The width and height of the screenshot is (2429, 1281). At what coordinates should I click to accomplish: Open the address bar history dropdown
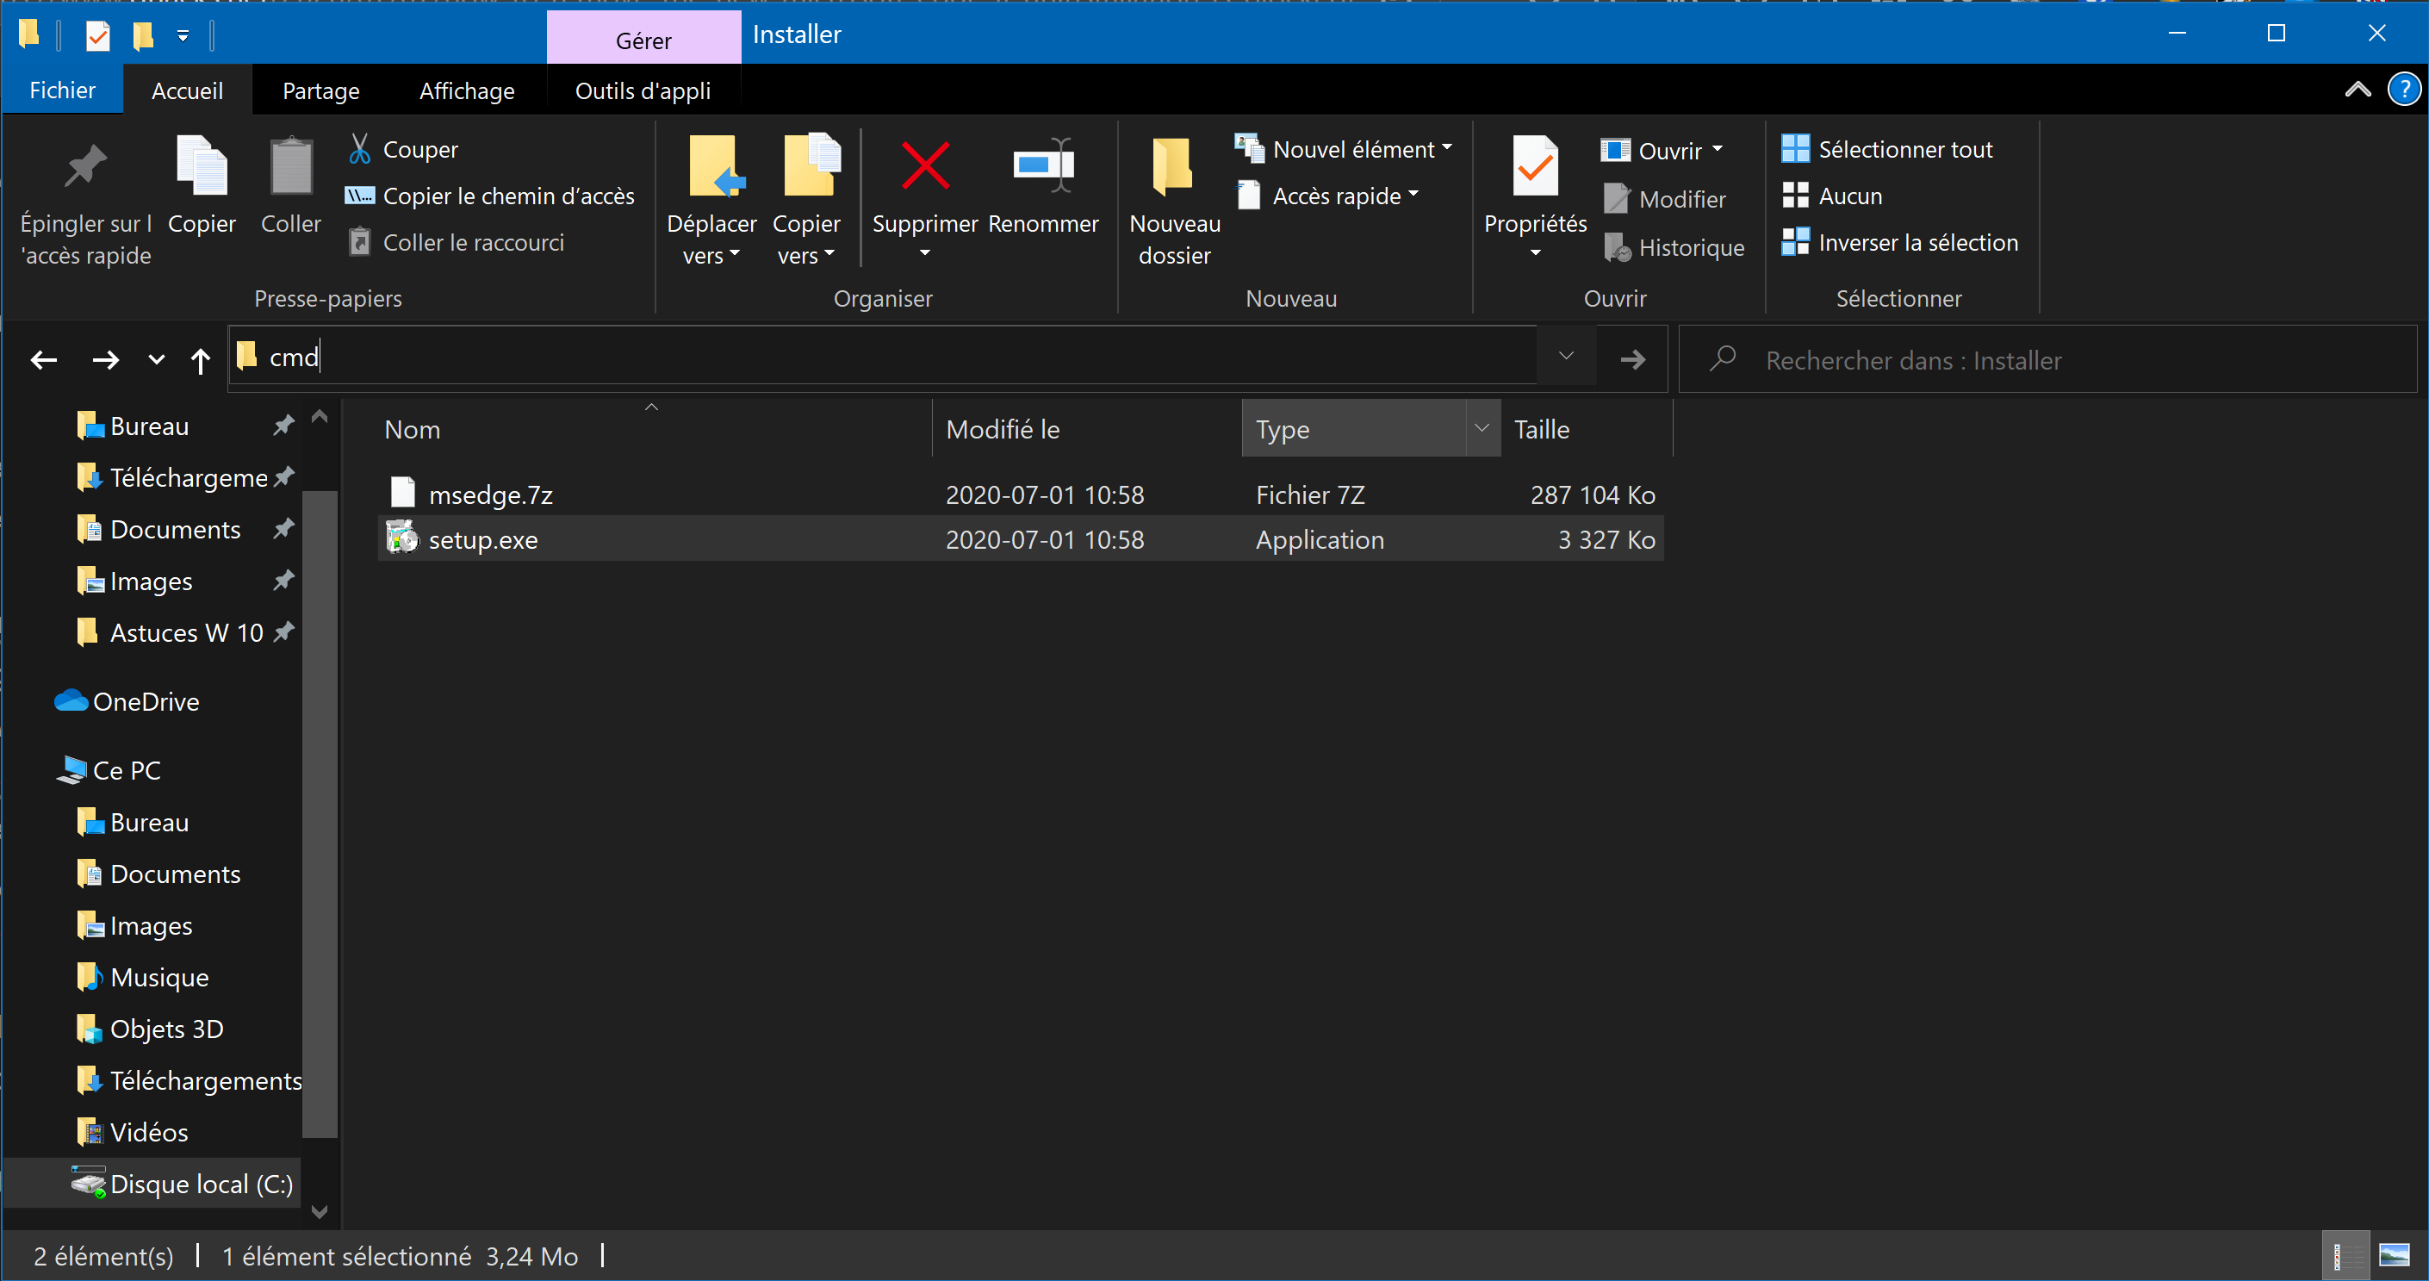(x=1565, y=357)
